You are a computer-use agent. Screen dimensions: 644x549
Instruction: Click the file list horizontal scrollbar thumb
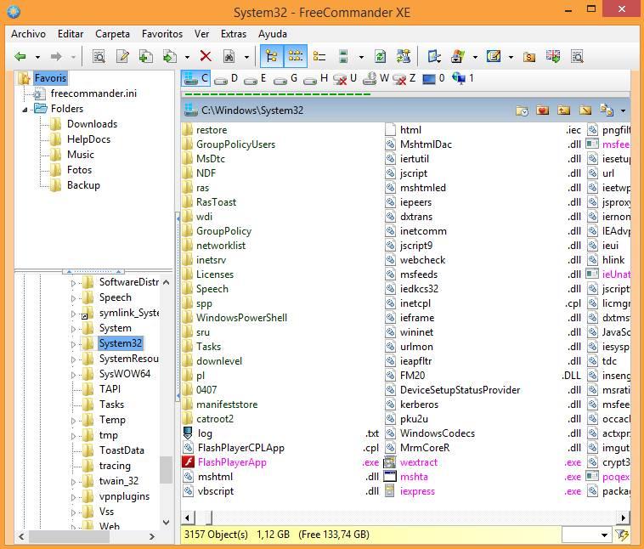209,518
